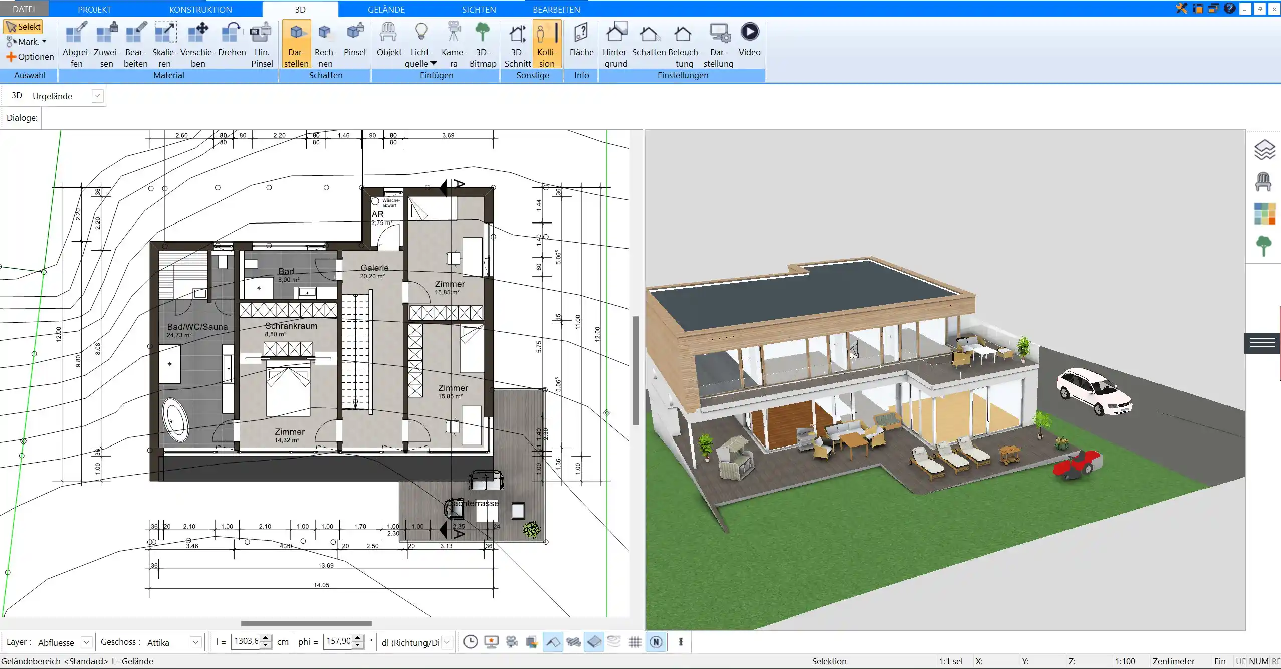Click the 1:1 sel status entry
Screen dimensions: 1281x669
coord(951,661)
